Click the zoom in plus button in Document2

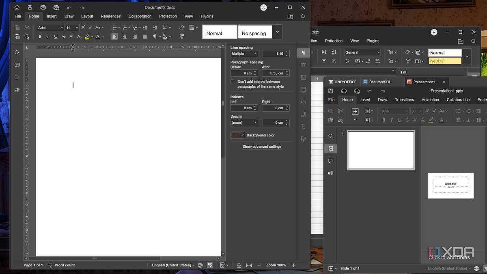293,265
